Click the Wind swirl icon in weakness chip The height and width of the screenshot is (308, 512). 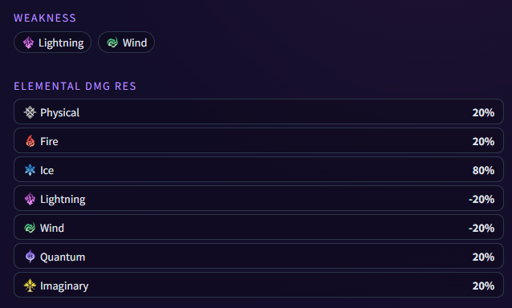(x=112, y=43)
